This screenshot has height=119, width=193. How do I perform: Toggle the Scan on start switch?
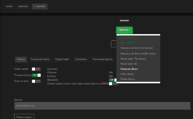pyautogui.click(x=36, y=81)
